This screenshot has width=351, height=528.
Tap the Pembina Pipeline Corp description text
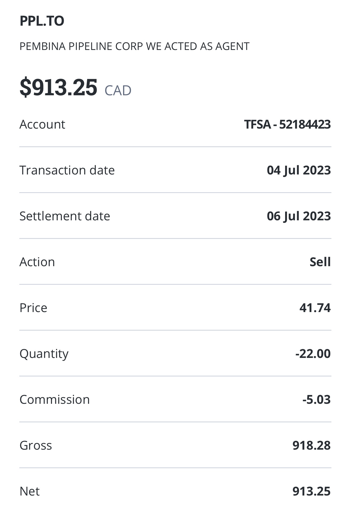135,46
